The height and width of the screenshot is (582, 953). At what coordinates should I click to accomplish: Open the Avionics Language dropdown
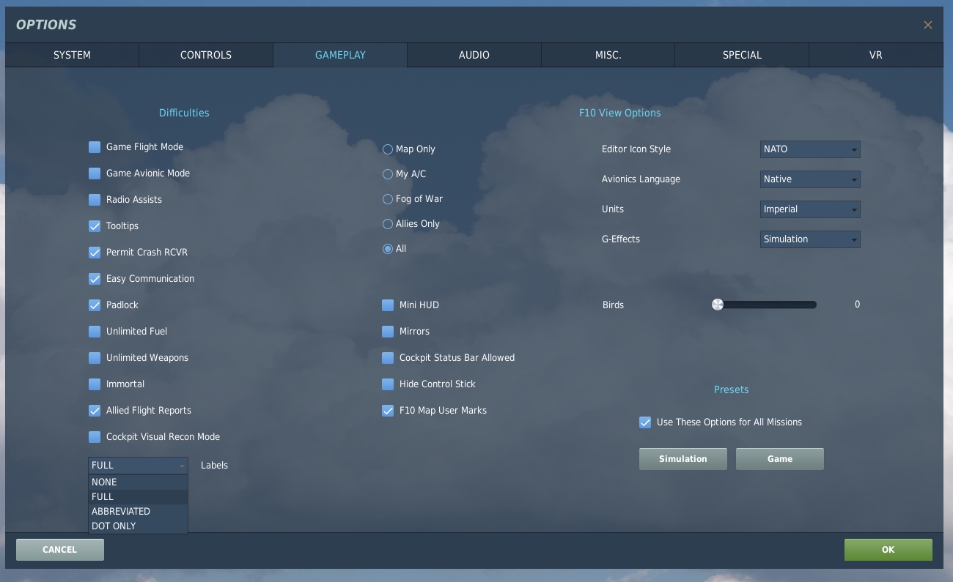pyautogui.click(x=810, y=179)
